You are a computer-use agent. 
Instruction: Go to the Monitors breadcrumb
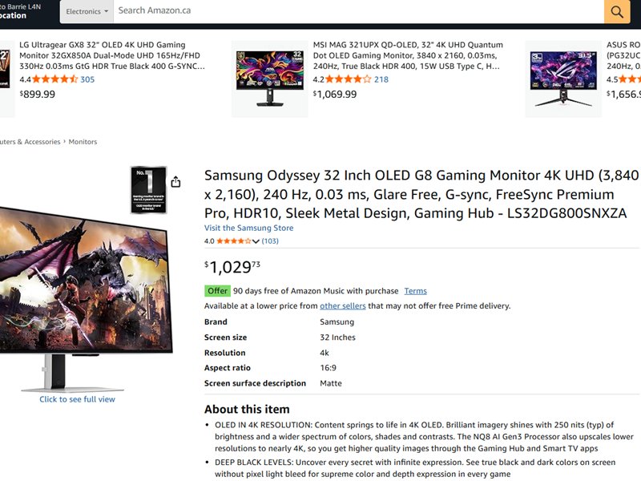(x=83, y=142)
